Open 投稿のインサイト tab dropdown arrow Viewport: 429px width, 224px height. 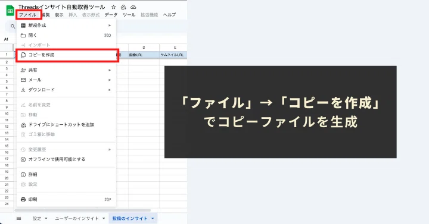pos(153,219)
